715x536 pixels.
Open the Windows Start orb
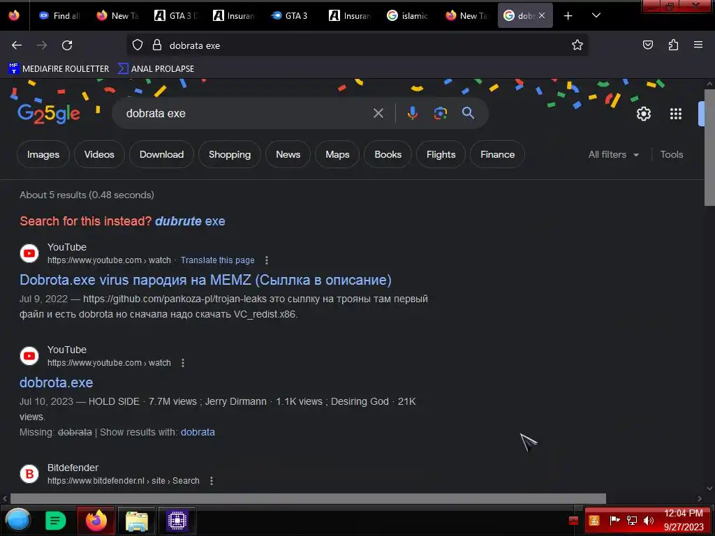pyautogui.click(x=18, y=520)
